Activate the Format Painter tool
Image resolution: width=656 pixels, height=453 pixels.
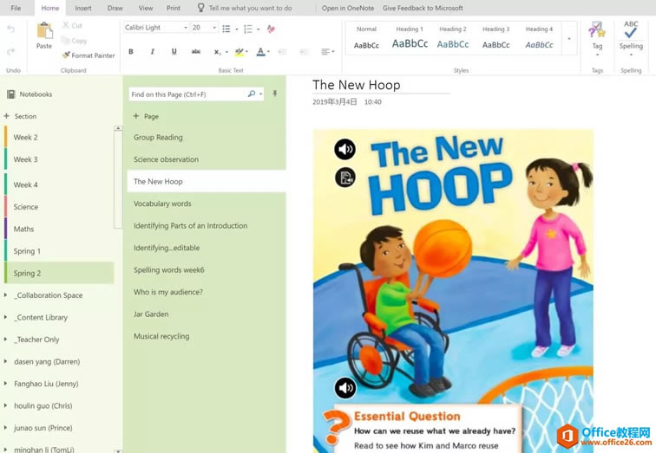(89, 55)
